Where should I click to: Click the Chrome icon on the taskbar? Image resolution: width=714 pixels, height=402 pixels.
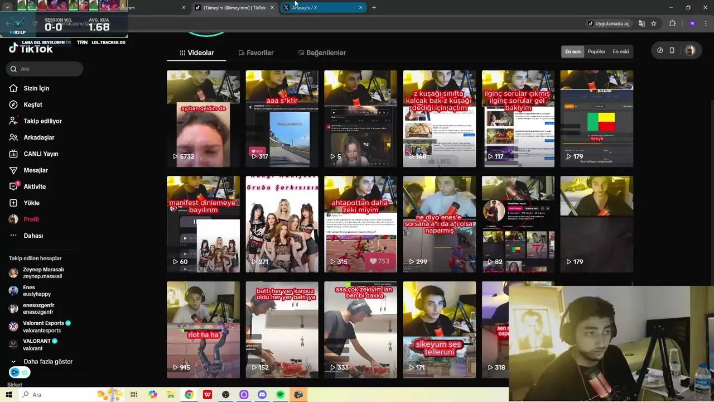189,395
